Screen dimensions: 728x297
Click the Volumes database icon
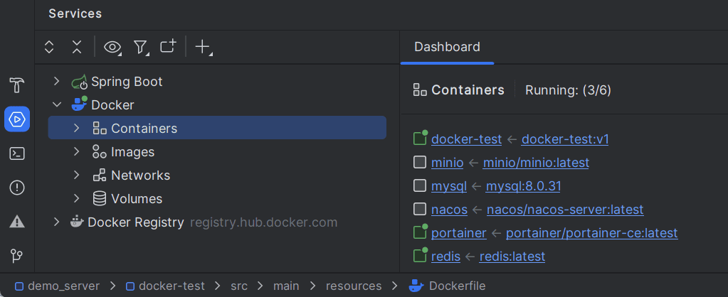pyautogui.click(x=100, y=199)
